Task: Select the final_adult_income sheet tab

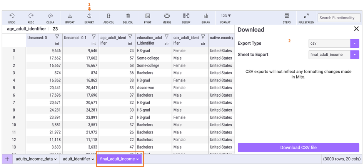Action: [x=117, y=159]
